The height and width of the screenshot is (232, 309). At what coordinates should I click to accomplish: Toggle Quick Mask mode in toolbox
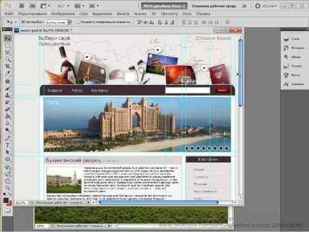tap(8, 211)
